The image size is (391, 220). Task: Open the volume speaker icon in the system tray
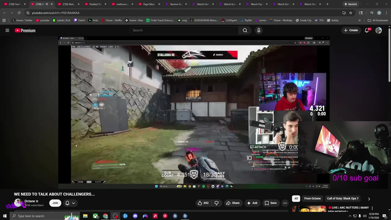(x=364, y=216)
